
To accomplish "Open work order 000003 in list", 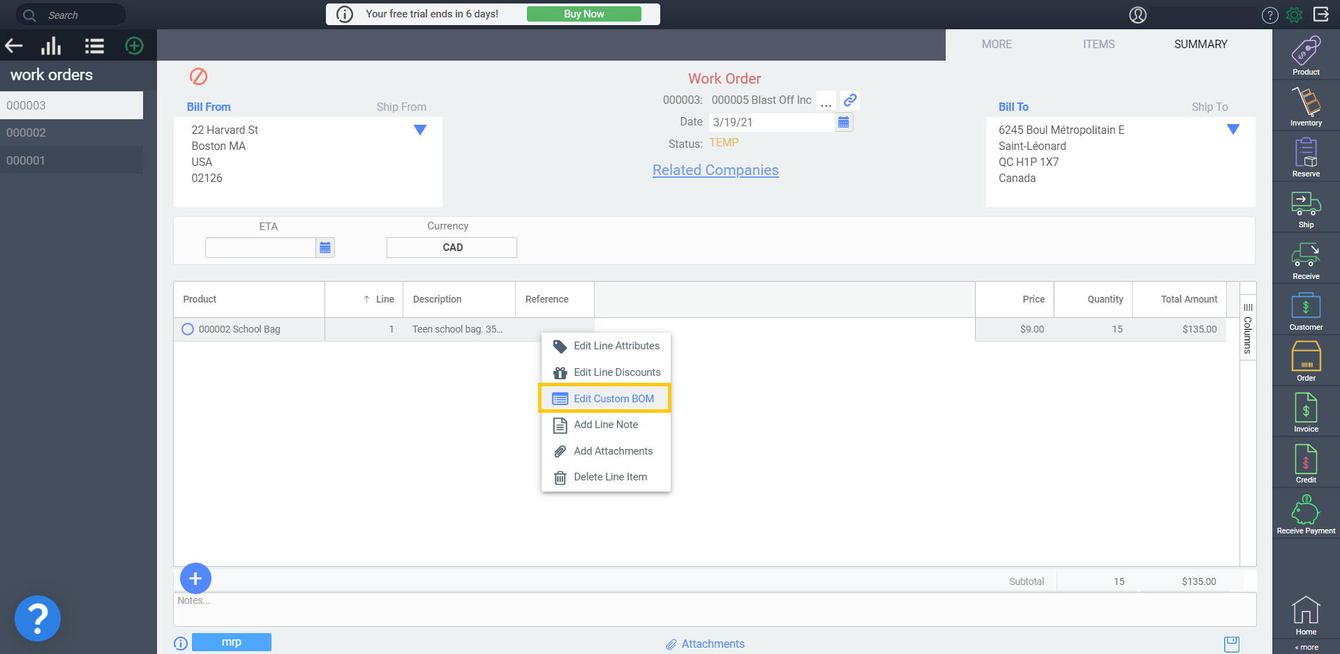I will click(71, 105).
